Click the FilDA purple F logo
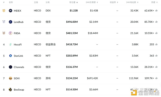 click(x=10, y=33)
